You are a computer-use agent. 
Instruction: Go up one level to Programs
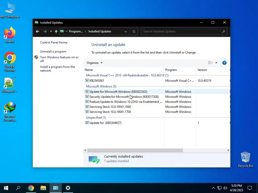[56, 31]
